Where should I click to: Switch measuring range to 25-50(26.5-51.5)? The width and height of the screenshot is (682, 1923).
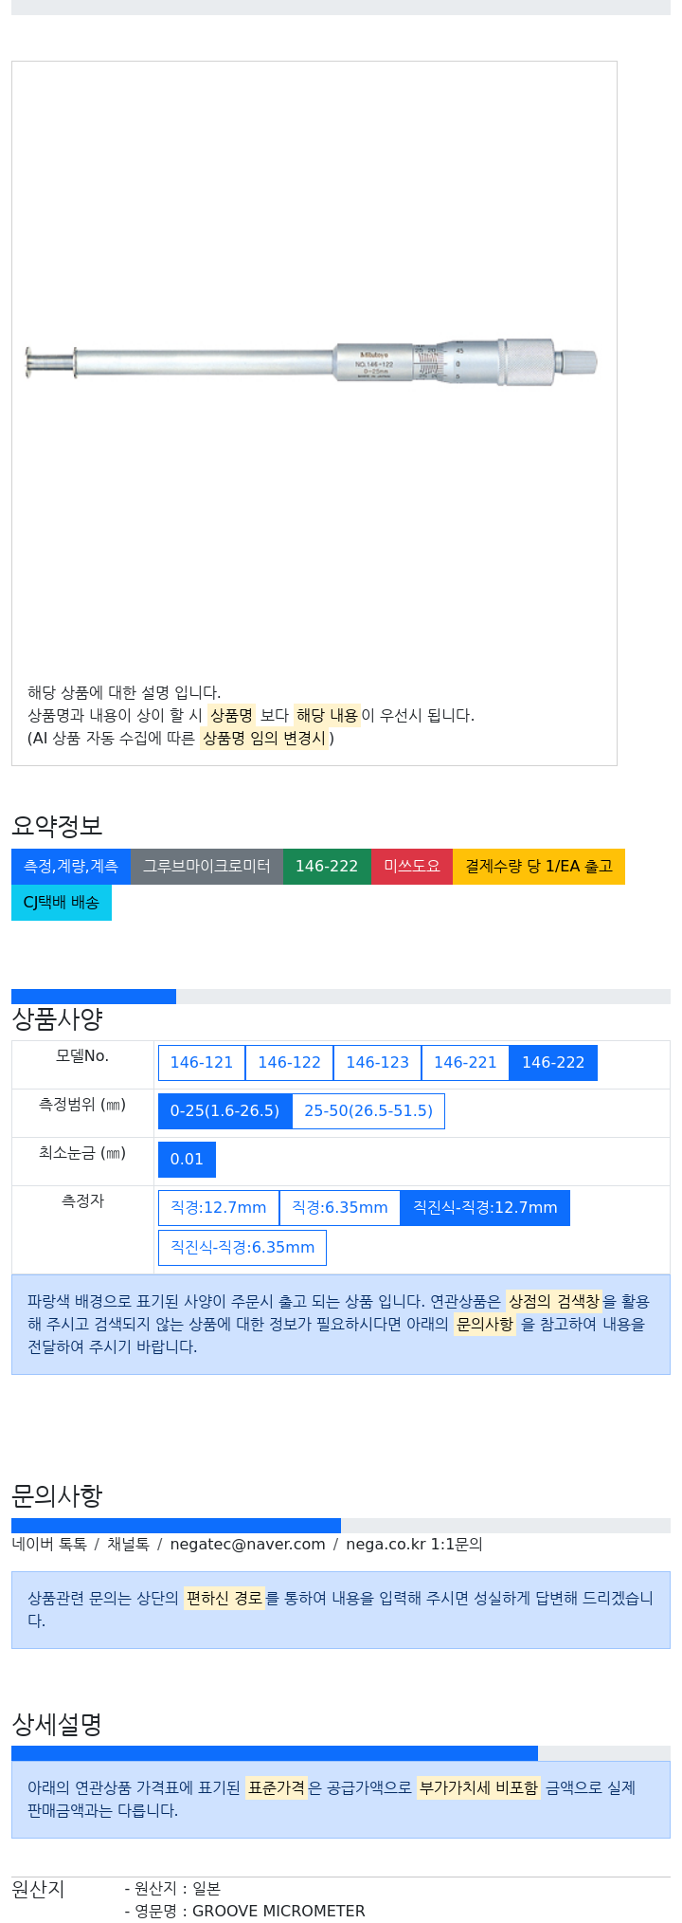click(368, 1111)
